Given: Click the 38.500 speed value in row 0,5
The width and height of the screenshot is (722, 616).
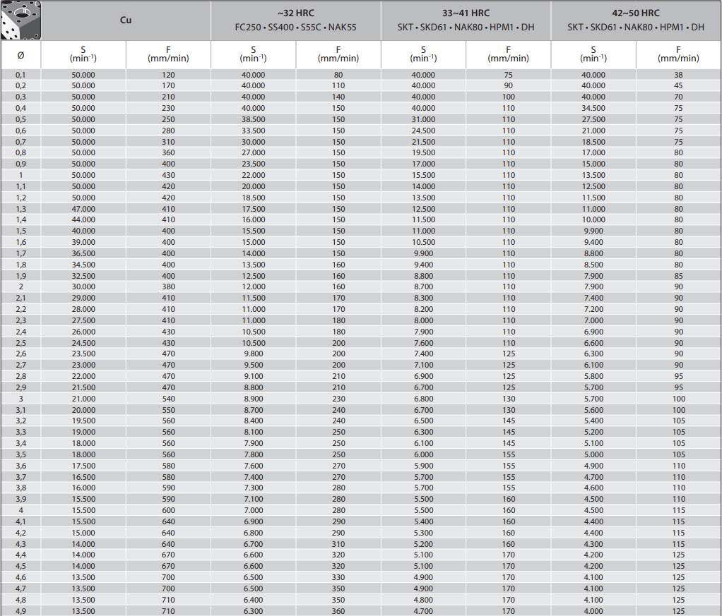Looking at the screenshot, I should [x=254, y=119].
